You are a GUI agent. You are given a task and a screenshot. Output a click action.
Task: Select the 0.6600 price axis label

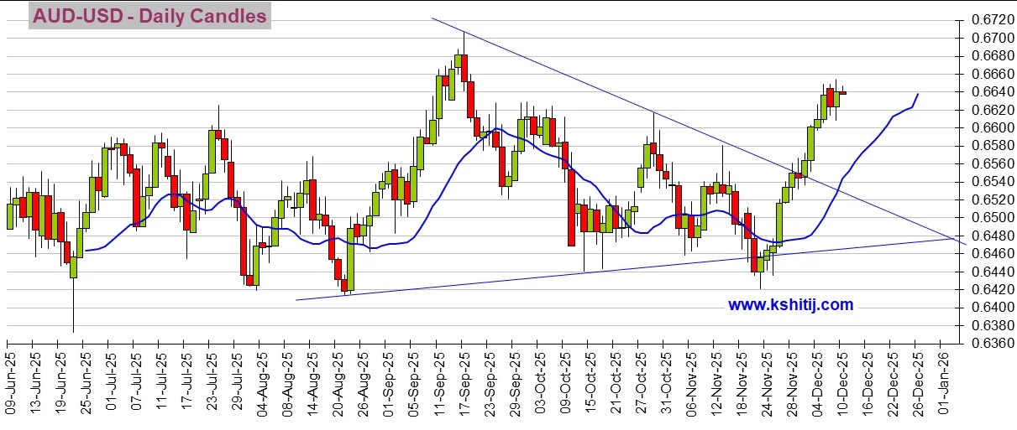[988, 127]
